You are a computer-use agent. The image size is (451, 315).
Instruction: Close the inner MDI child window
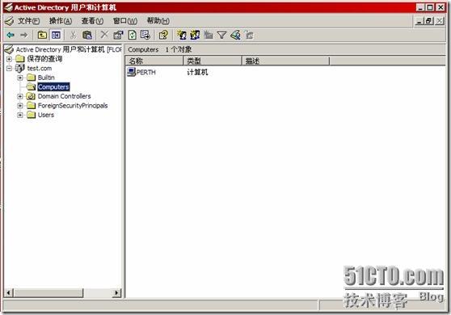[440, 21]
